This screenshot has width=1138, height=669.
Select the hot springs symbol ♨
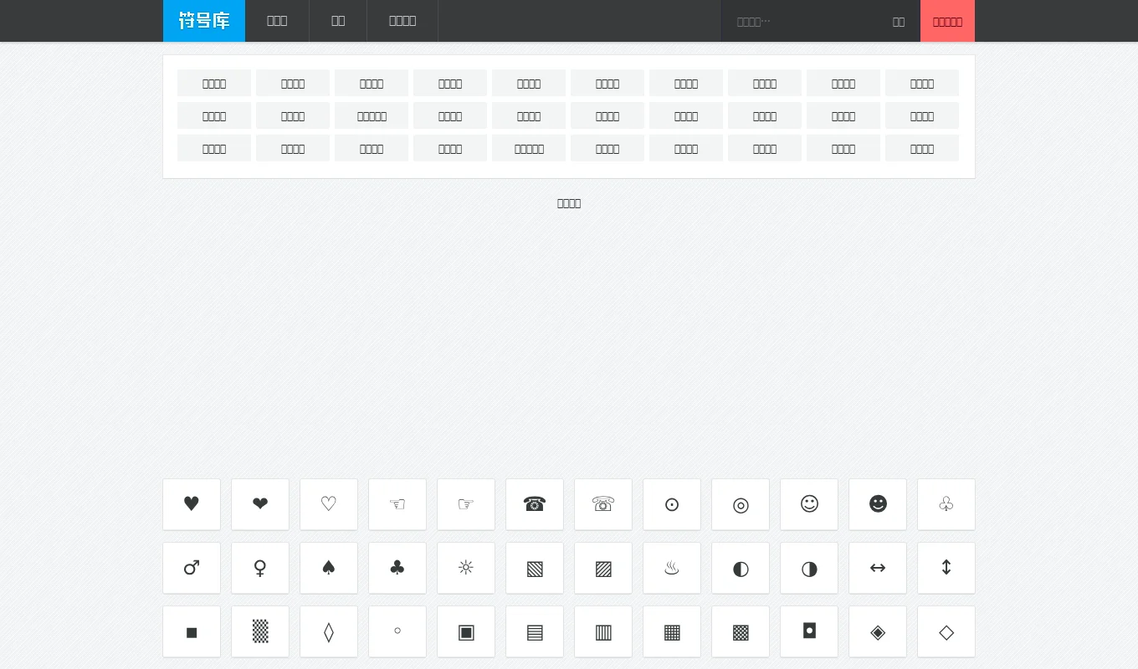click(672, 568)
